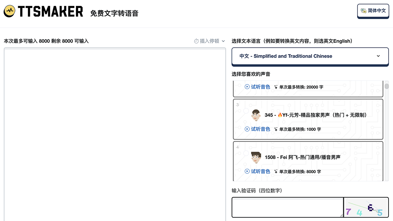Click the sparkle icon beside 单次最多转换: 20000 字
393x221 pixels.
pyautogui.click(x=276, y=87)
